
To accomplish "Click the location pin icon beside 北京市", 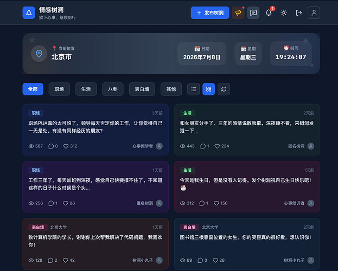I will tap(39, 54).
